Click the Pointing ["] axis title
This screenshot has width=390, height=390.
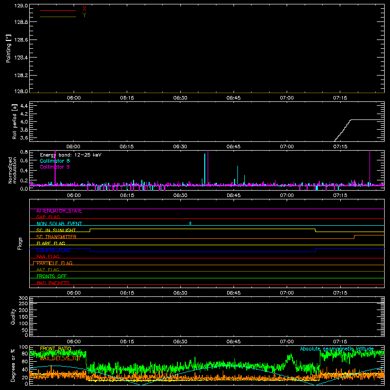click(x=9, y=49)
